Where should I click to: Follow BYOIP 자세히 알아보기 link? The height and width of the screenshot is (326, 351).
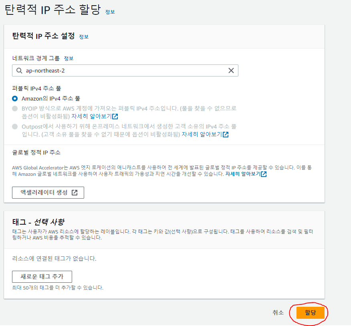(x=91, y=117)
